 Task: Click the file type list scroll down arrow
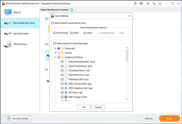coord(127,99)
